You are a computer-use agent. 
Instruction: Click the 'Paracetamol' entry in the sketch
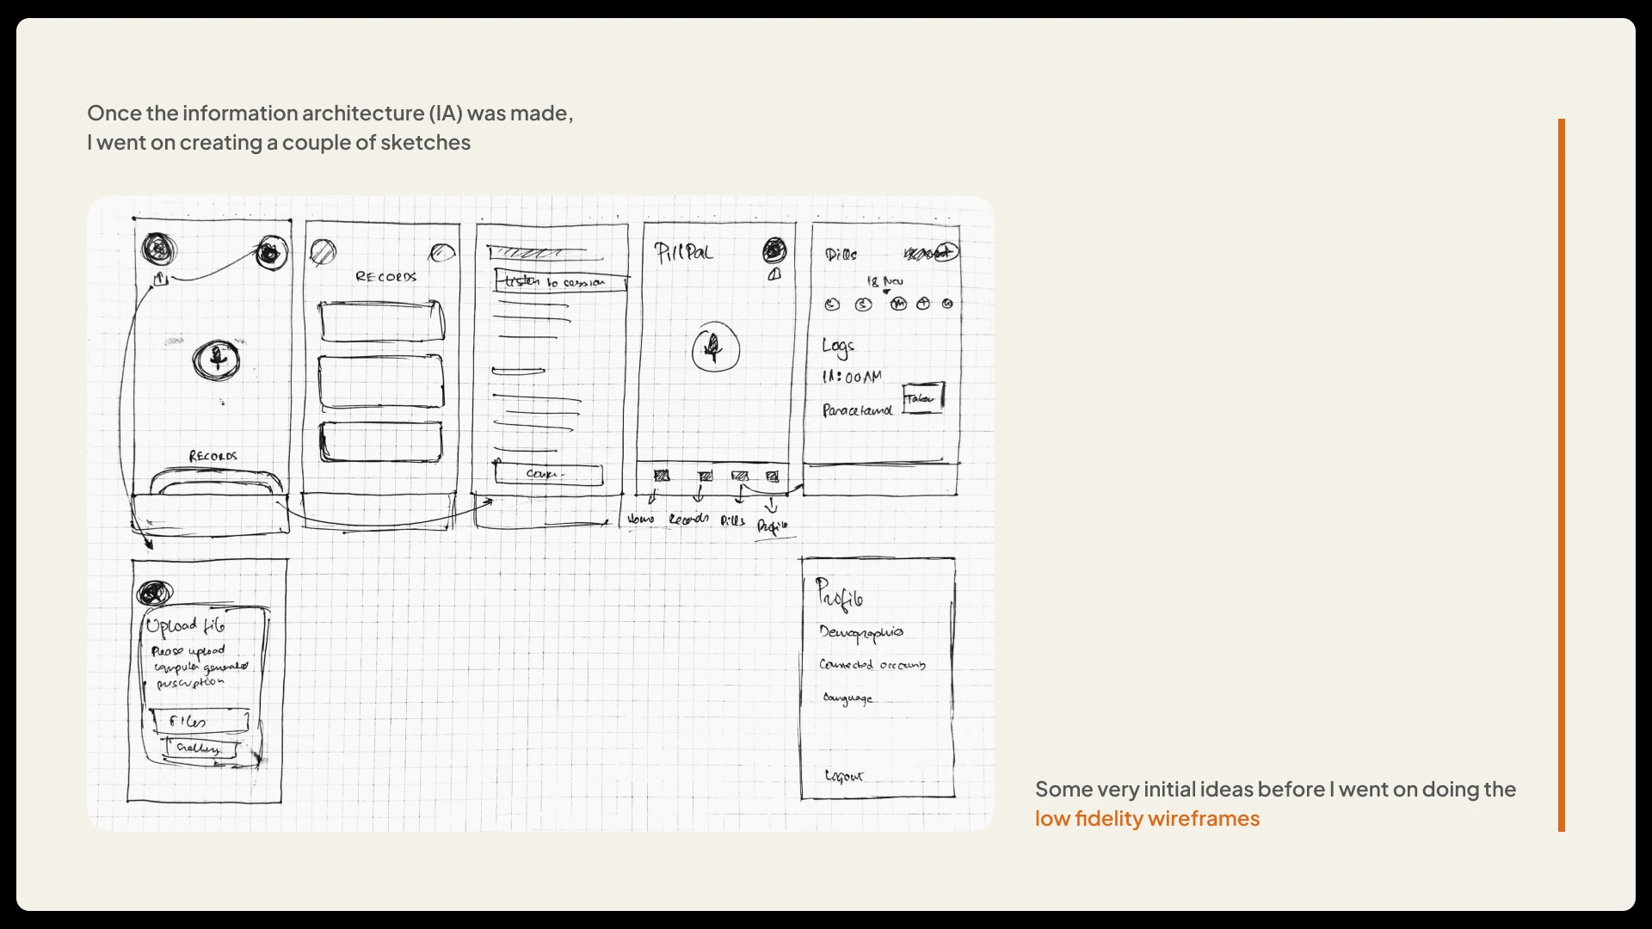pyautogui.click(x=857, y=410)
